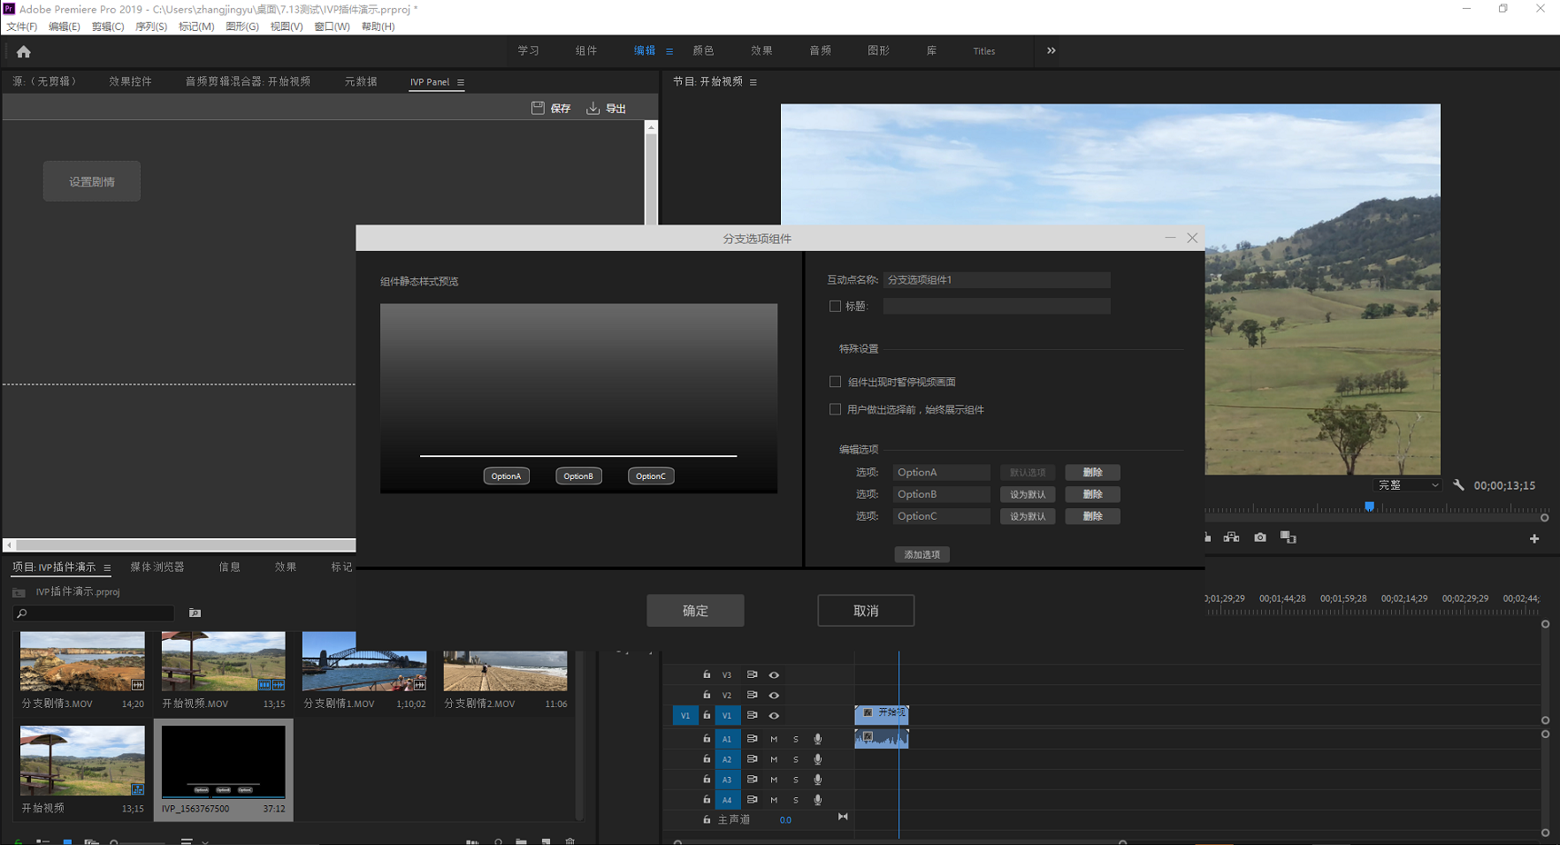Toggle lock on track A1
The height and width of the screenshot is (845, 1560).
[707, 738]
